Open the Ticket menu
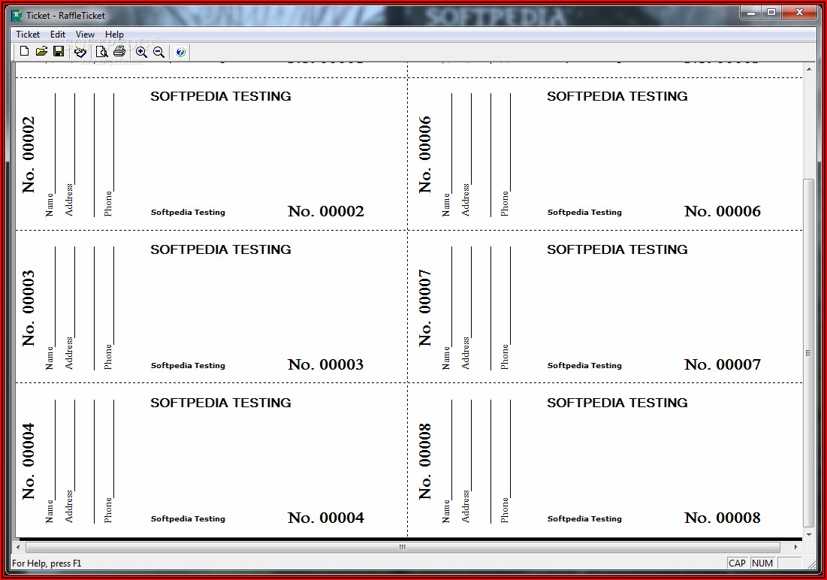Screen dimensions: 827x580 [x=28, y=35]
